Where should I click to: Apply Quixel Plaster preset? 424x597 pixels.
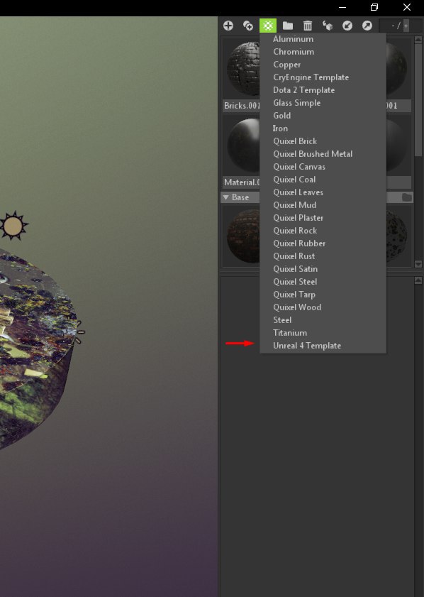point(298,218)
